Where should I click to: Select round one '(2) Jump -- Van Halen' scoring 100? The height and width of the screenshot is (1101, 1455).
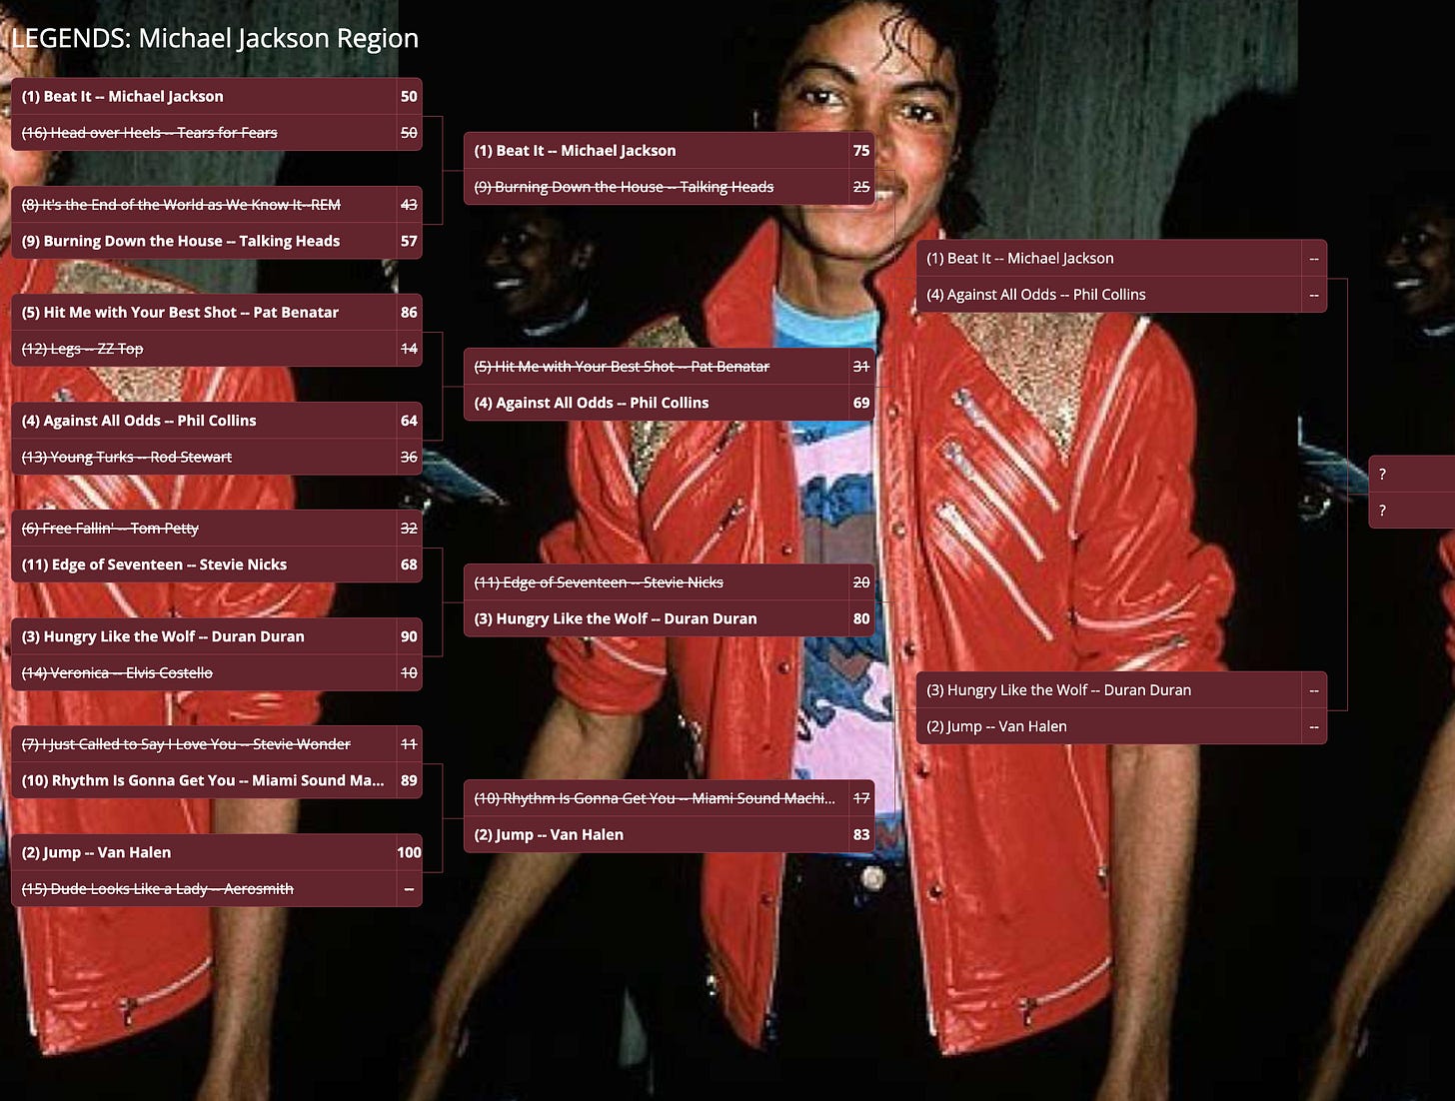[217, 852]
